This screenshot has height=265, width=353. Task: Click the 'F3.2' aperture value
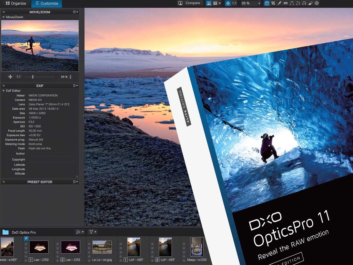tap(31, 122)
